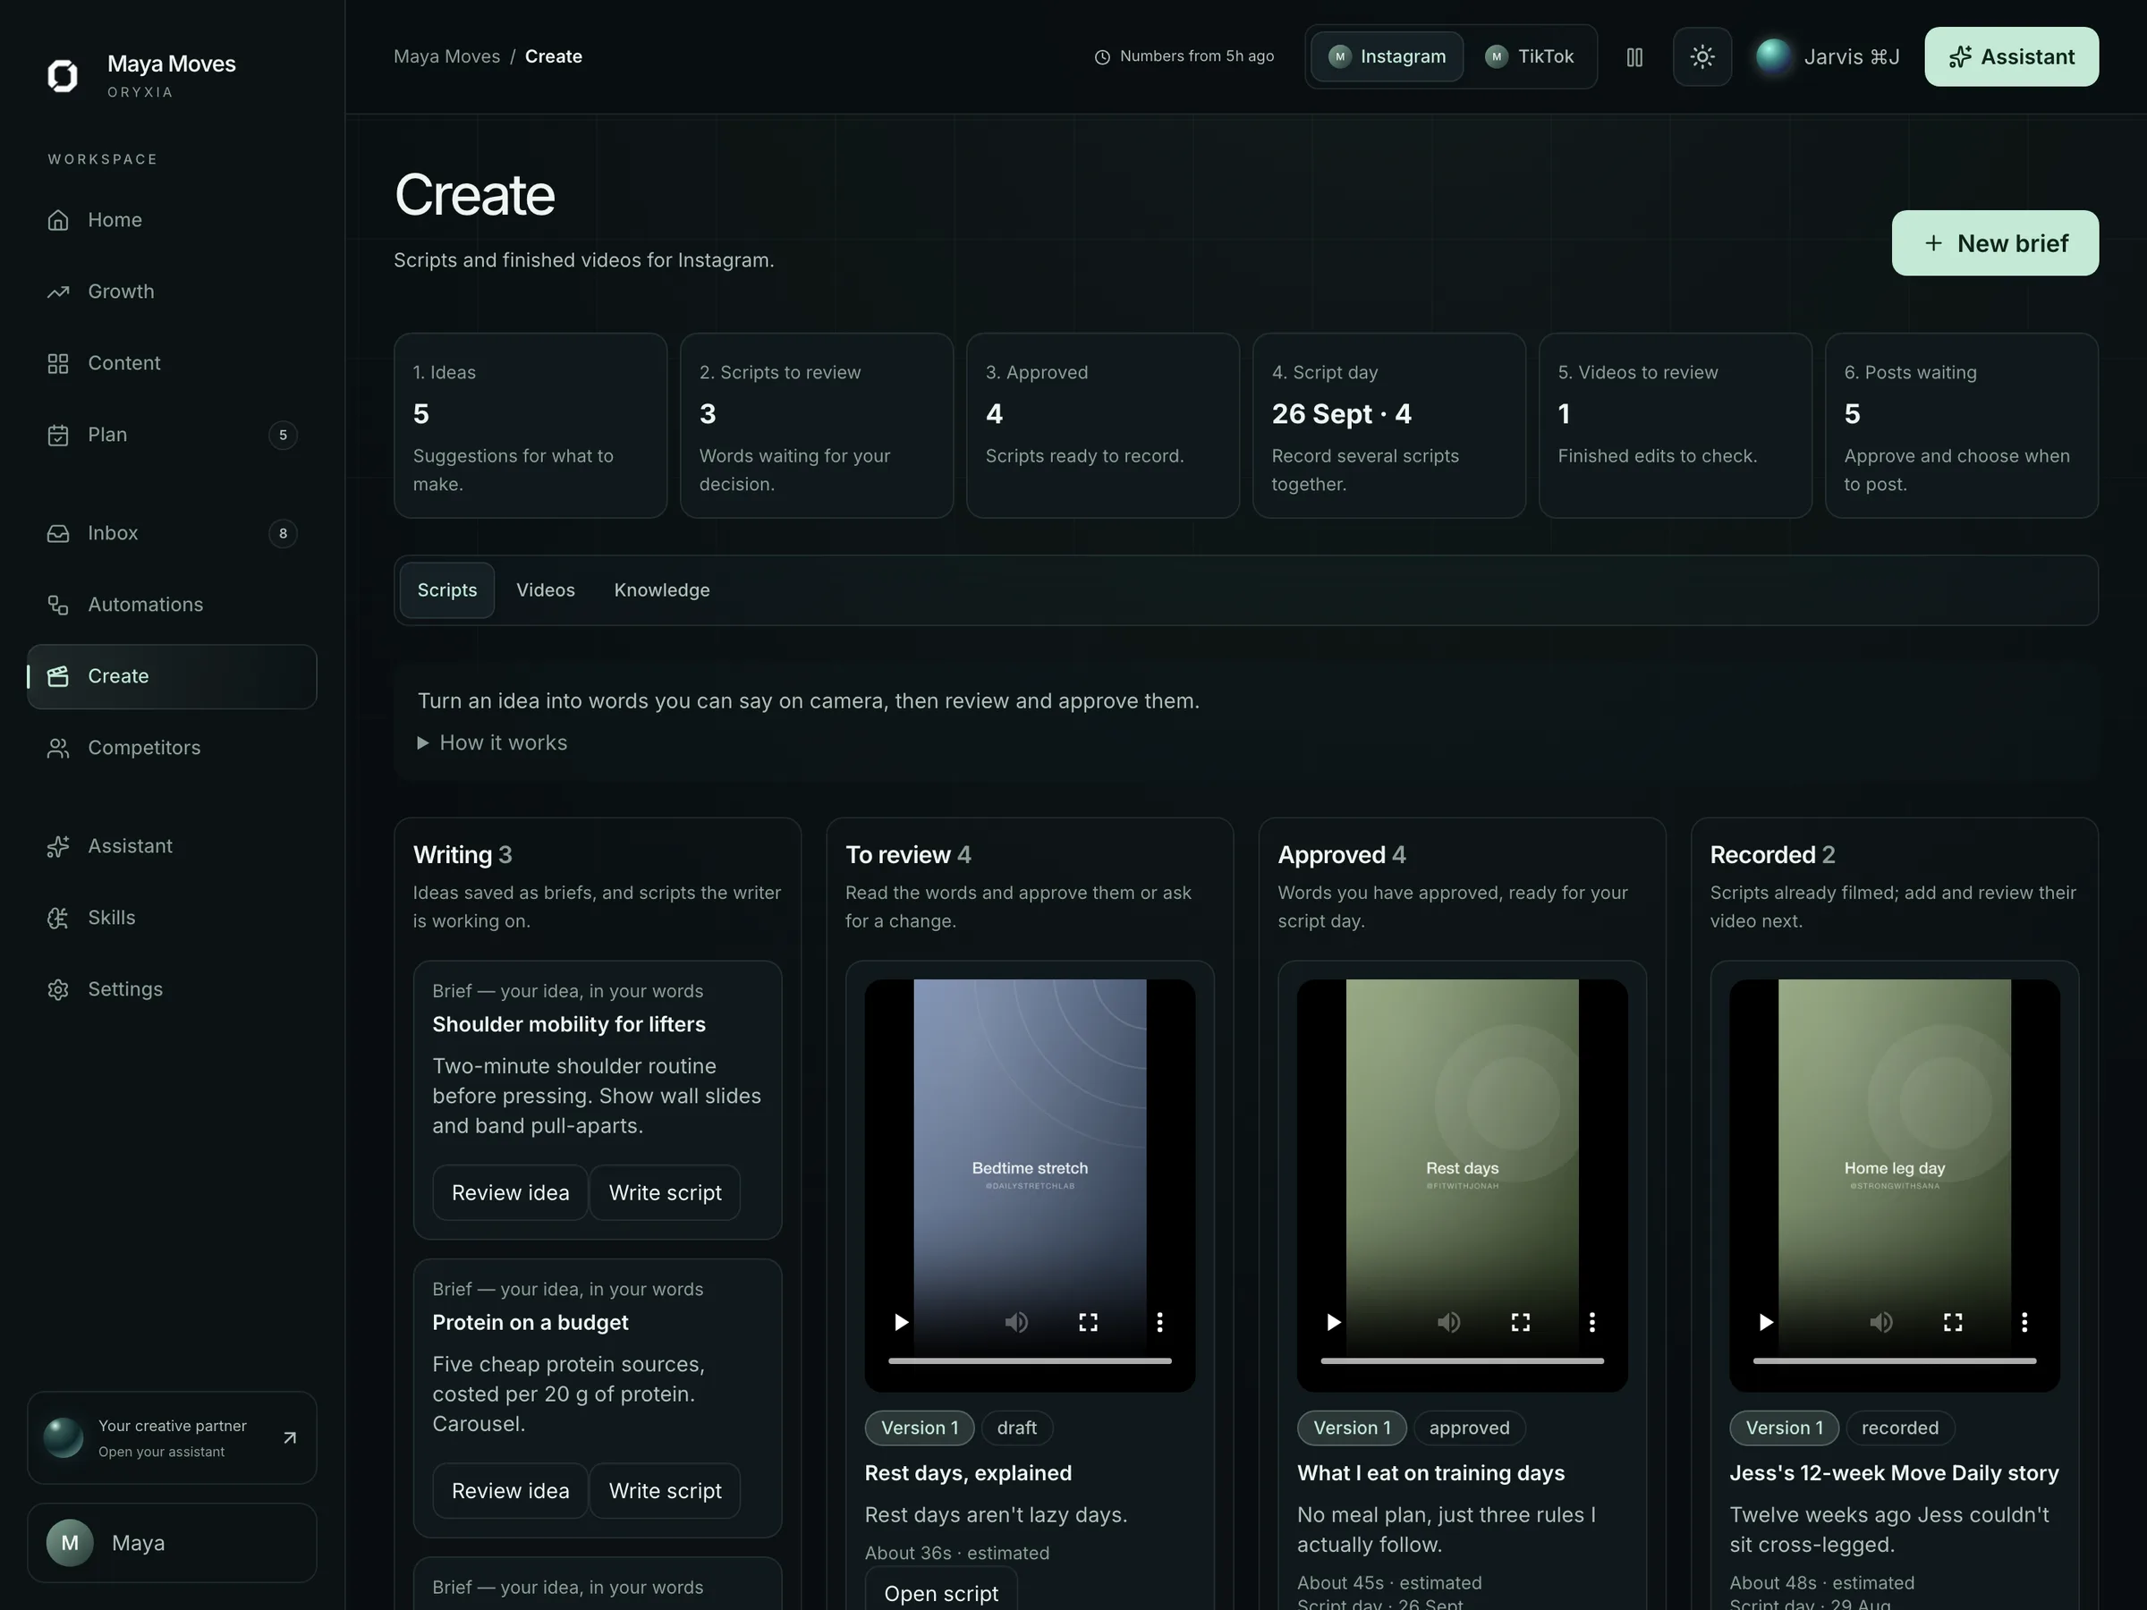Switch to the Videos tab
This screenshot has width=2147, height=1610.
[x=546, y=591]
